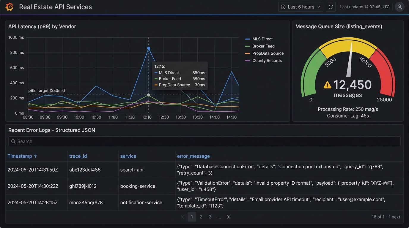Image resolution: width=409 pixels, height=228 pixels.
Task: Toggle County Records series in legend
Action: [267, 61]
